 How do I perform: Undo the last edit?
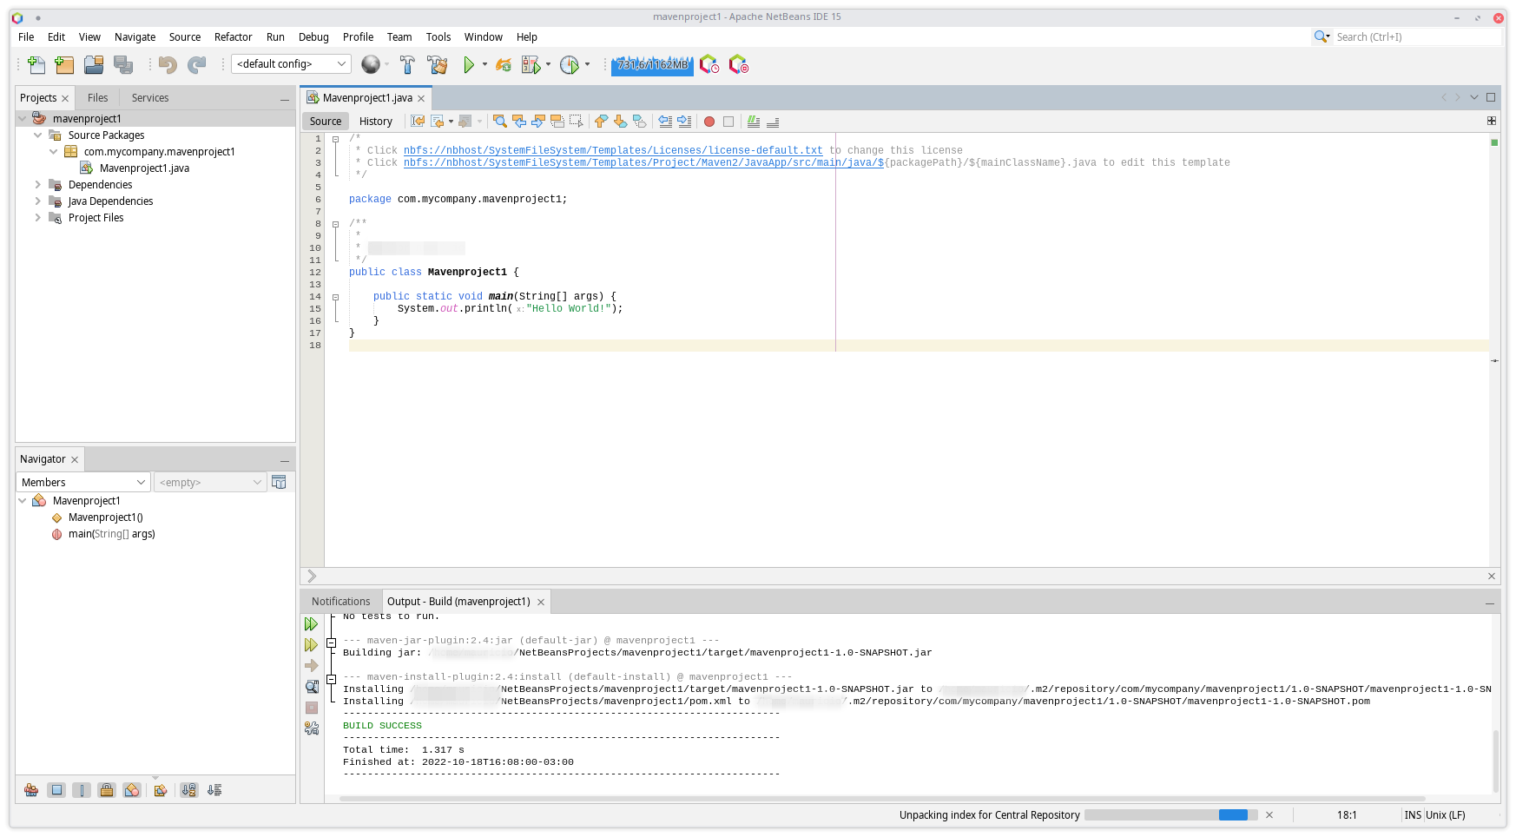[x=168, y=64]
